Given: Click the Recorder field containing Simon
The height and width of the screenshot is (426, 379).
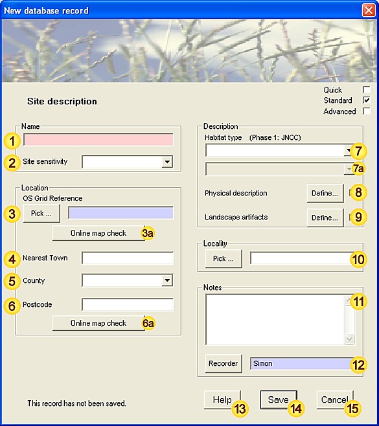Looking at the screenshot, I should pyautogui.click(x=303, y=363).
